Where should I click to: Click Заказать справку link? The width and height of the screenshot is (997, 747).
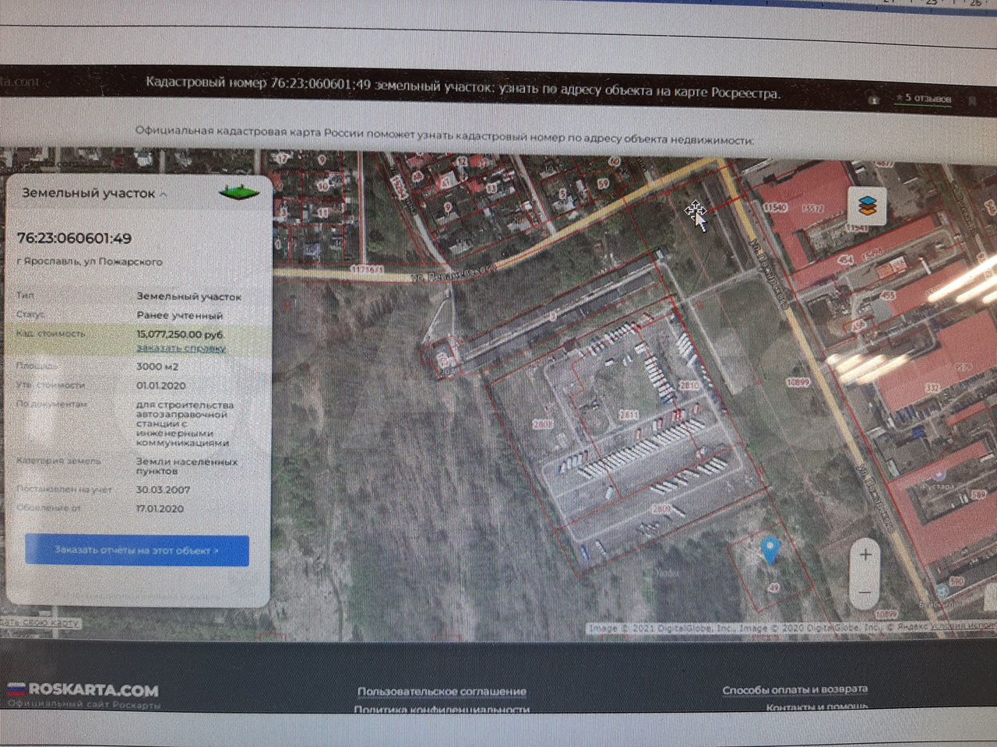(181, 349)
